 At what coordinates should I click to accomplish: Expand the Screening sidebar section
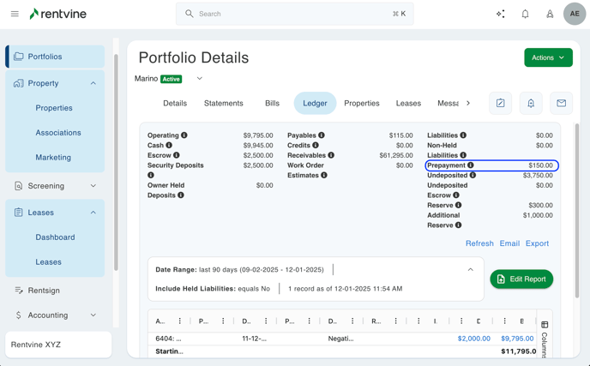pyautogui.click(x=93, y=186)
